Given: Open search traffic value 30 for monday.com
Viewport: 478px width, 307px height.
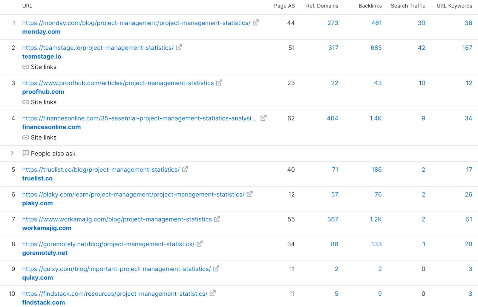Looking at the screenshot, I should [x=422, y=23].
